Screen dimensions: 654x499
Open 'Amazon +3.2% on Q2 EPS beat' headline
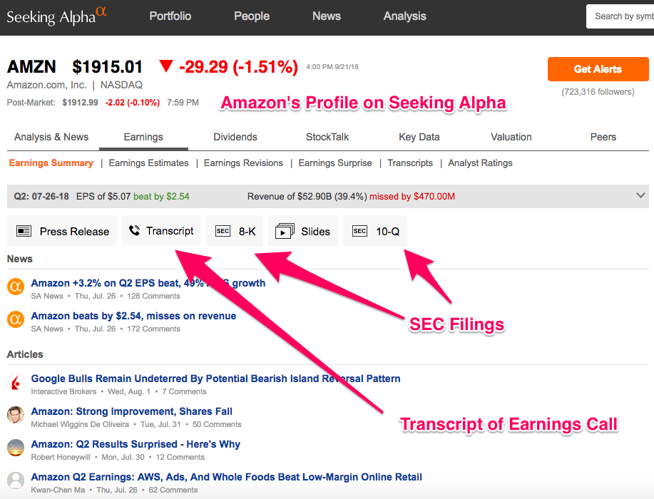tap(148, 283)
